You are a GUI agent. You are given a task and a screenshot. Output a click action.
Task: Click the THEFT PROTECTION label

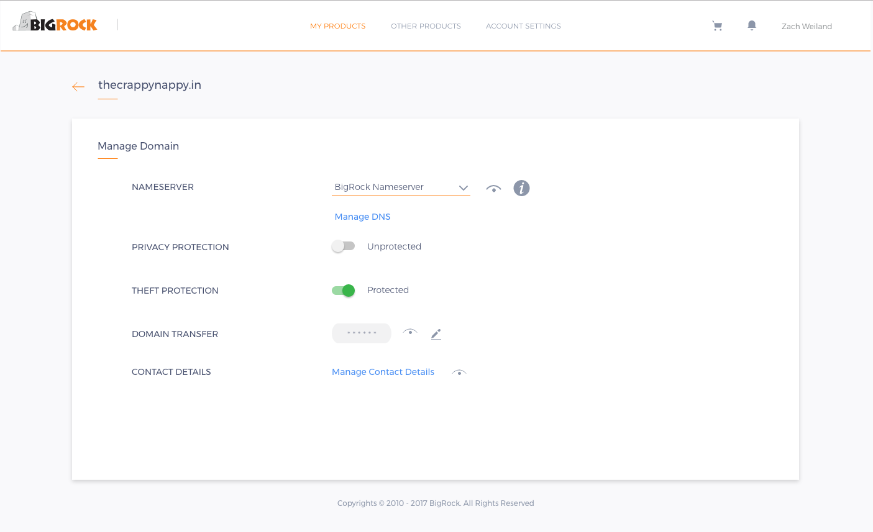(x=175, y=291)
